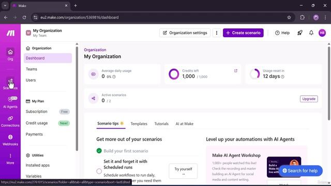Close the Make browser tab
The width and height of the screenshot is (331, 186).
tap(66, 6)
